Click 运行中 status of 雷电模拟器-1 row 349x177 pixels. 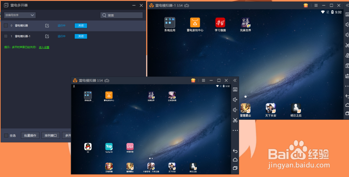pyautogui.click(x=62, y=36)
